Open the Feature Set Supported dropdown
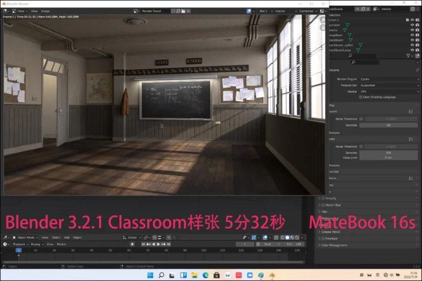422x281 pixels. [390, 85]
